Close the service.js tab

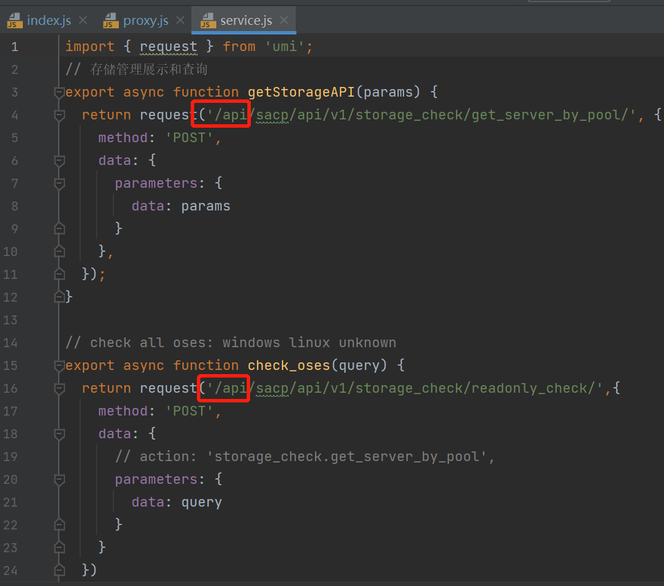point(284,20)
